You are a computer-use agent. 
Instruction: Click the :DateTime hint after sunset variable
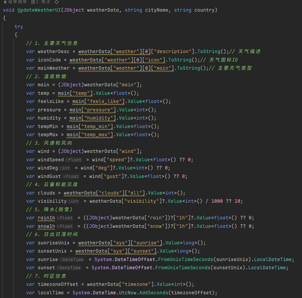click(x=69, y=268)
